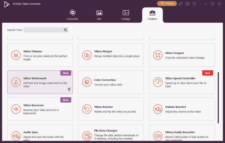Click the search magnifier icon
Viewport: 225px width, 143px height.
pyautogui.click(x=65, y=30)
